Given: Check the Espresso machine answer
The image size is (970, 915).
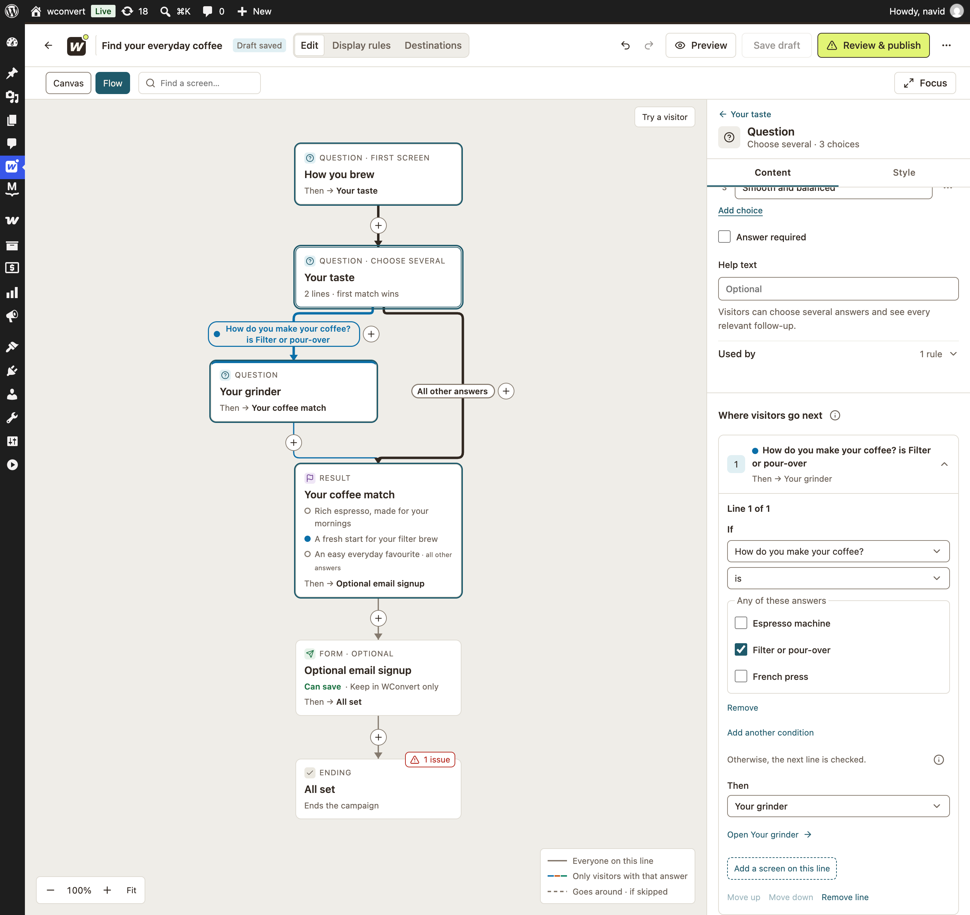Looking at the screenshot, I should [x=741, y=623].
